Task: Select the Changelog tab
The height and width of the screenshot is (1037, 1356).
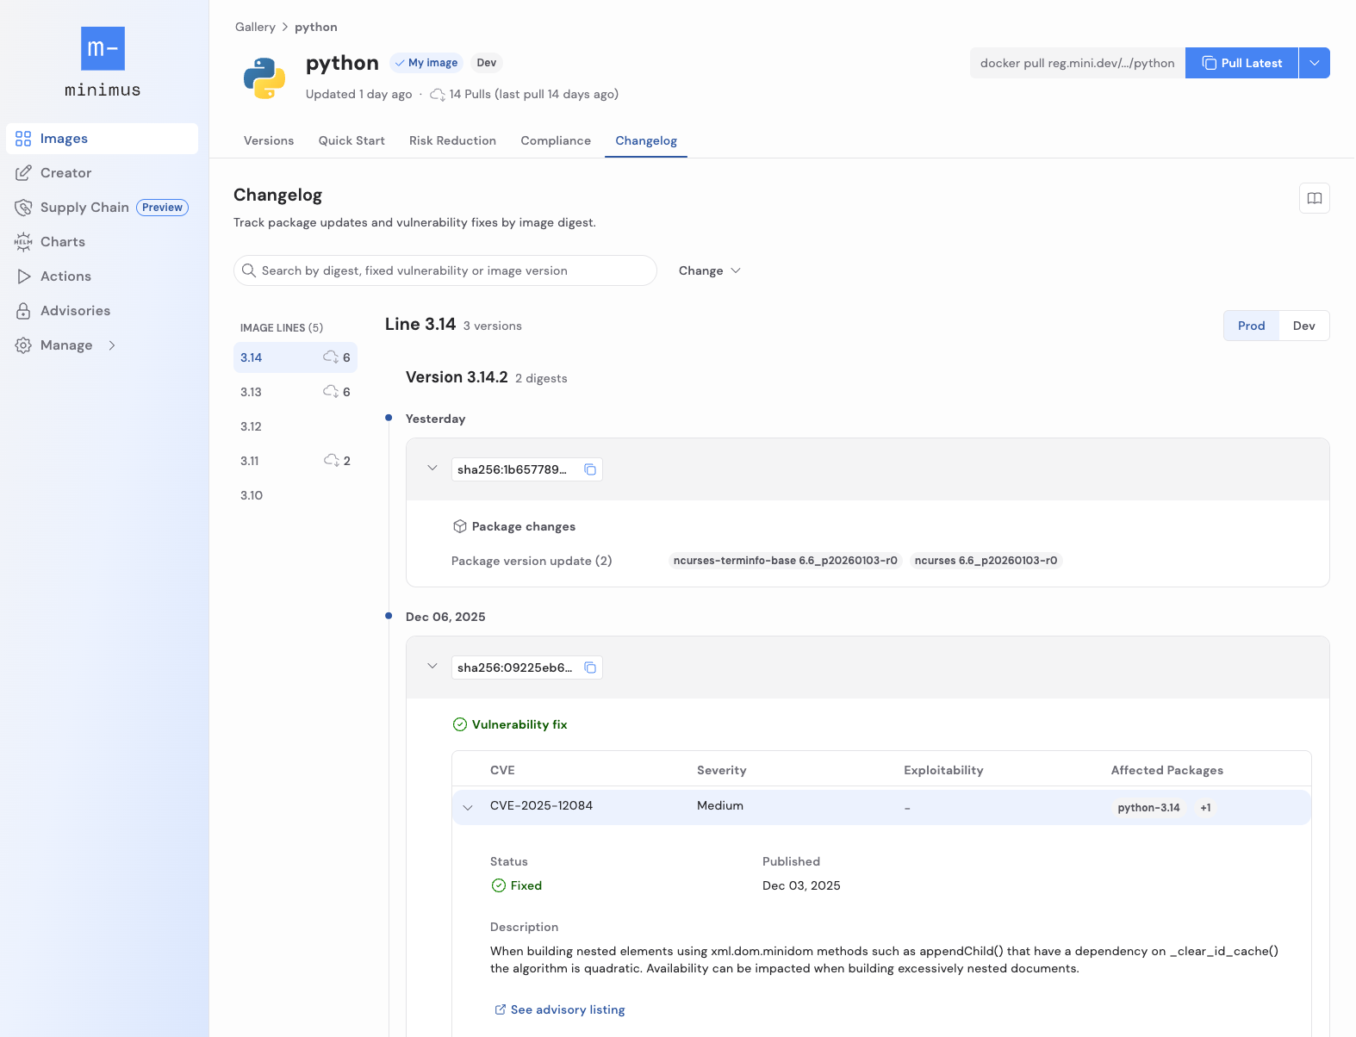Action: point(646,140)
